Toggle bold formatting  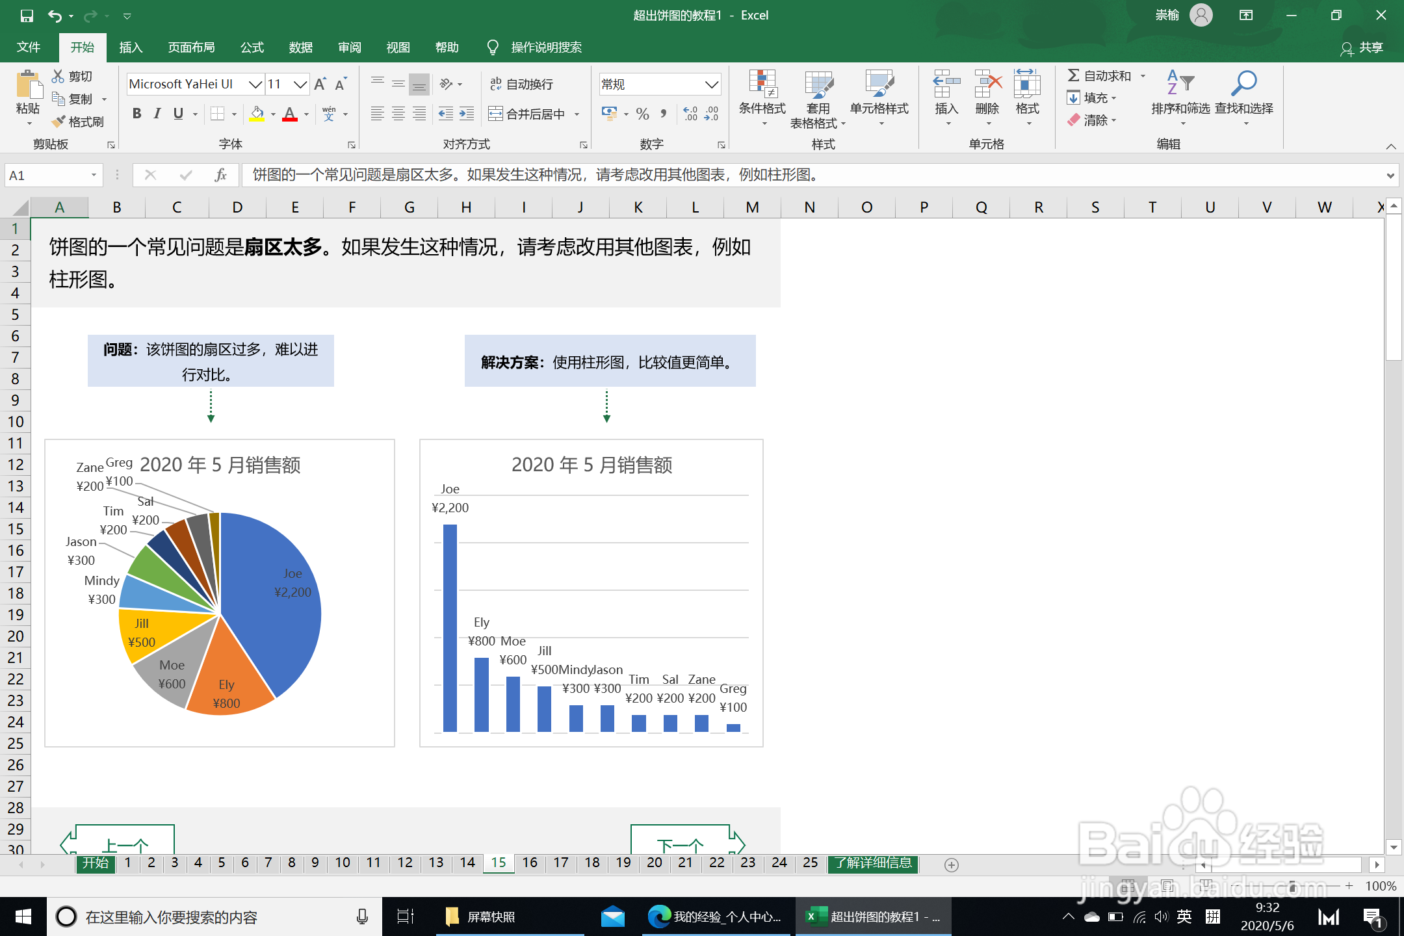click(x=136, y=114)
